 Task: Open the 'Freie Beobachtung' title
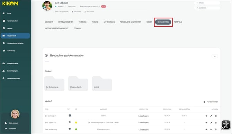tap(51, 129)
